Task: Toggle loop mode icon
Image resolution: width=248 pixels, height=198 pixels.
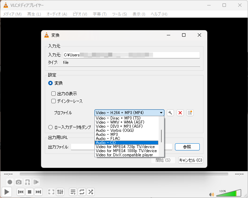Action: tap(82, 192)
